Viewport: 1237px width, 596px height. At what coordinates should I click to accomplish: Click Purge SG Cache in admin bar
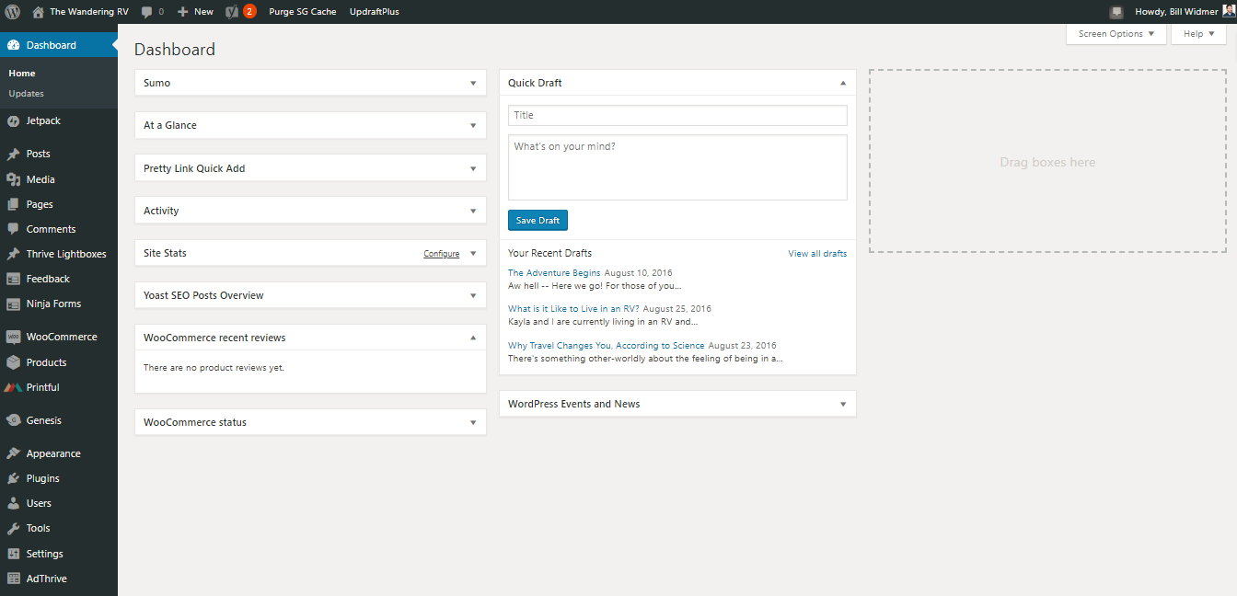[303, 12]
